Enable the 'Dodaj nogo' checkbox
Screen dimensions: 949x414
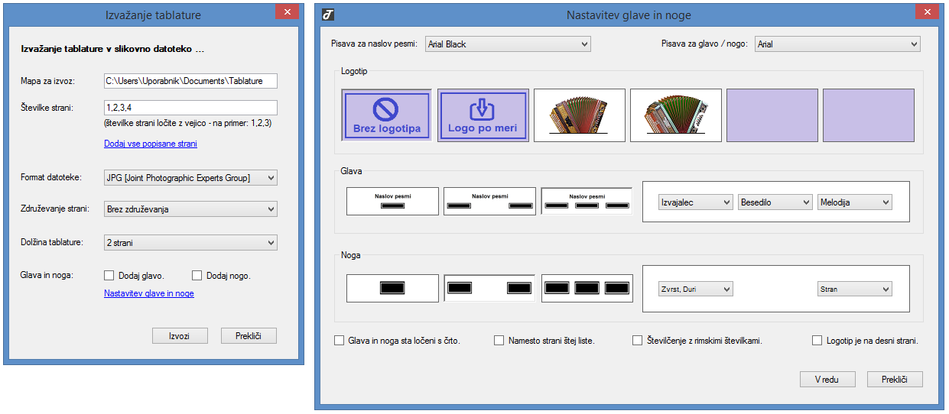[x=197, y=276]
